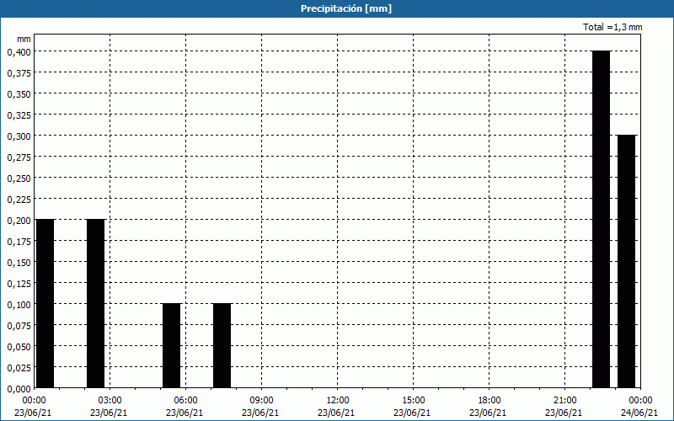Select the 0,100 bar just before 06:00

172,345
